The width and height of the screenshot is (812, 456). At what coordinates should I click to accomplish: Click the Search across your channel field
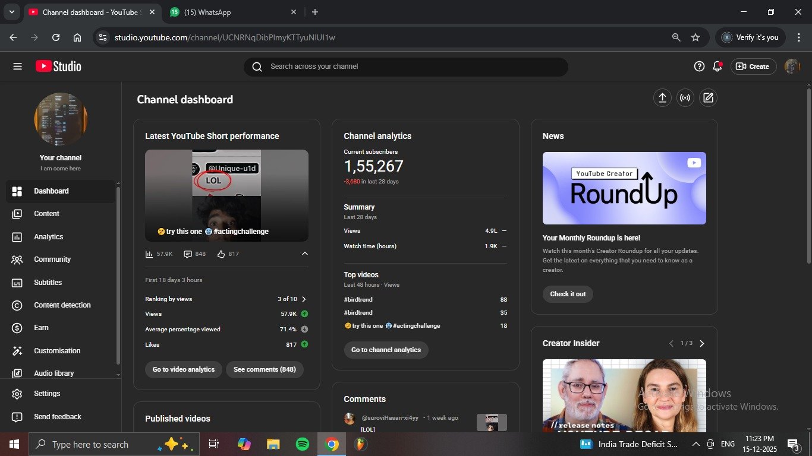coord(405,66)
